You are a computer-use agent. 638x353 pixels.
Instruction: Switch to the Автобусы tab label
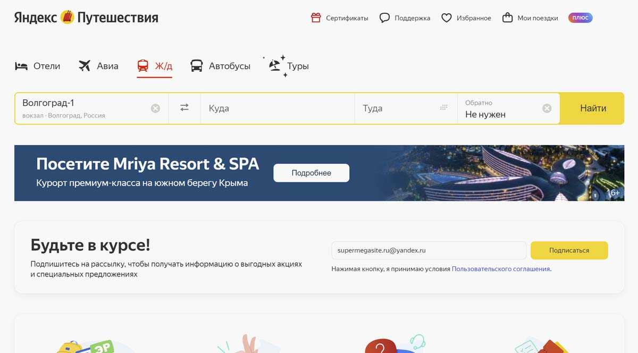pyautogui.click(x=230, y=66)
